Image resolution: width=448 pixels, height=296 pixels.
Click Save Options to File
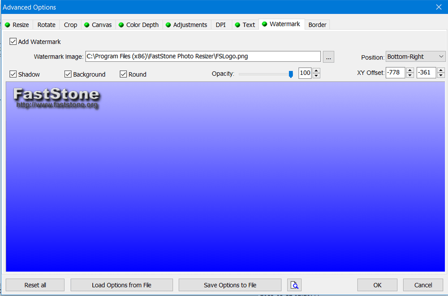point(230,285)
